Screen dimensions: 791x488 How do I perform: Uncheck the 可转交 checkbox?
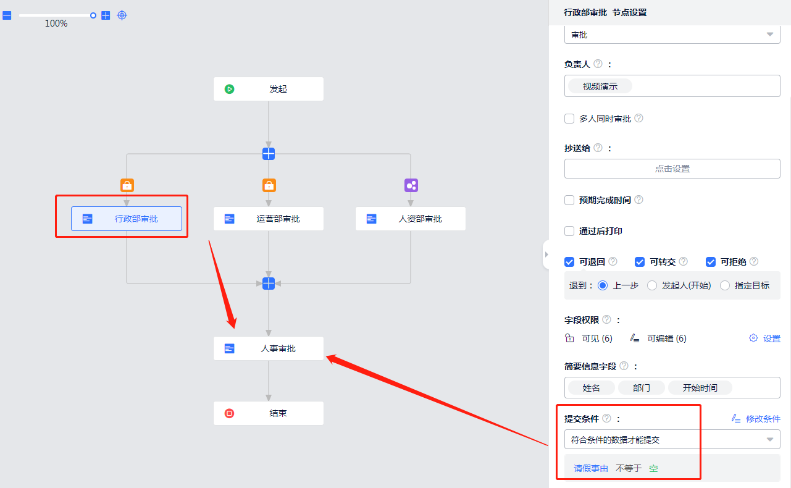pos(640,262)
